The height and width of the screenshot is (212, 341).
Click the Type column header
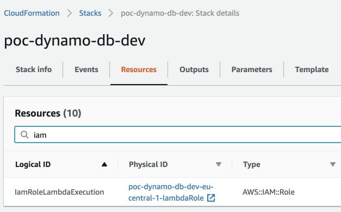252,164
